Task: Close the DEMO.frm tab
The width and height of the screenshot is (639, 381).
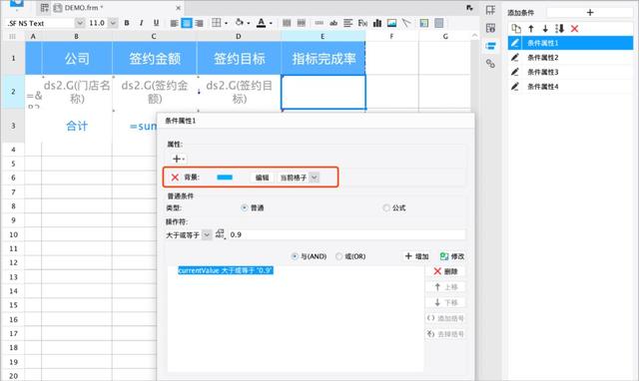Action: 178,8
